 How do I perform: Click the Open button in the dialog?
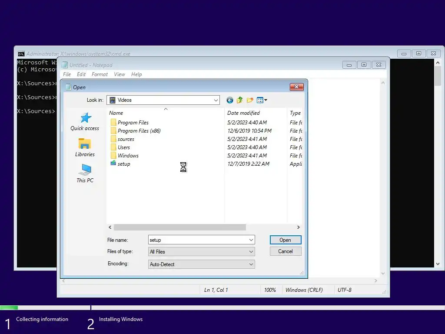pyautogui.click(x=286, y=240)
